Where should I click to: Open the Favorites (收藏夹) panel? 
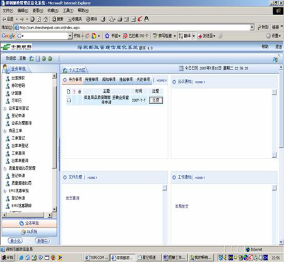(x=74, y=19)
